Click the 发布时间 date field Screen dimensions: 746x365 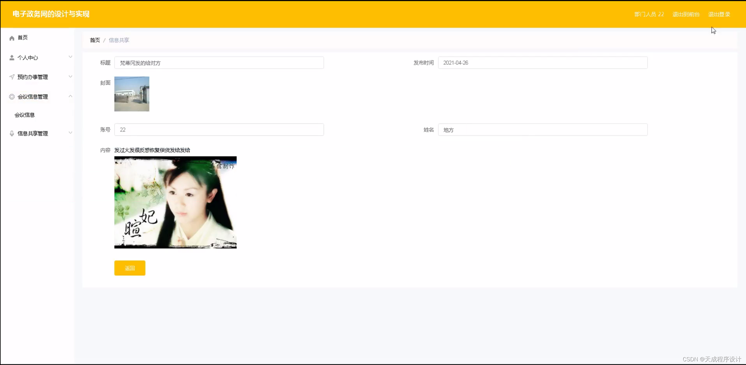tap(542, 63)
